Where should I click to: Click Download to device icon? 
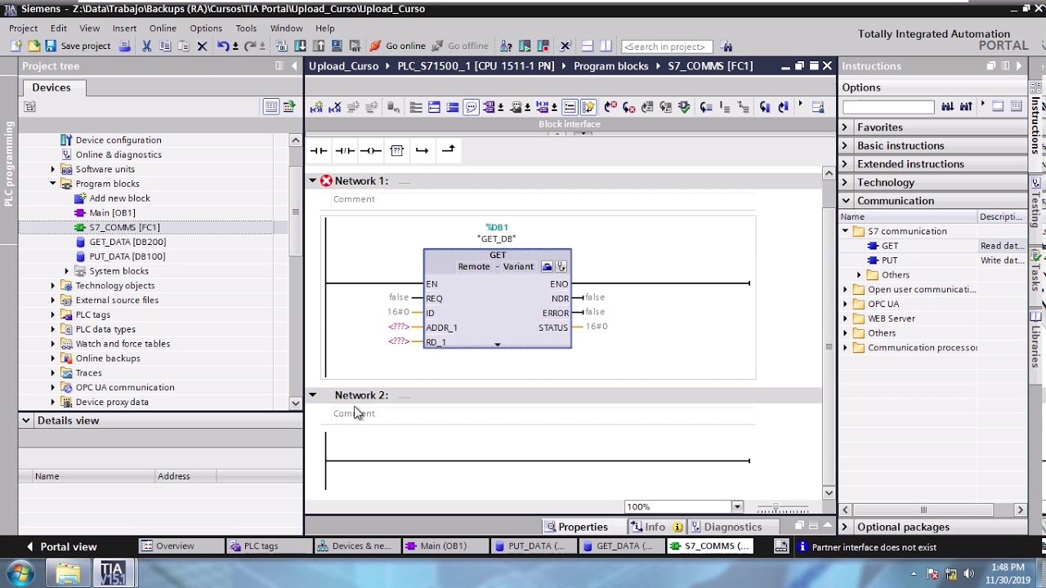point(301,46)
